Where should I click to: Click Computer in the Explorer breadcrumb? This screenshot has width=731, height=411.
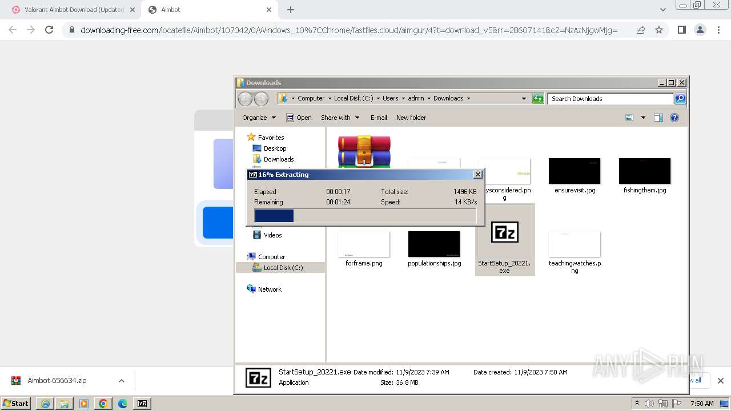point(311,98)
